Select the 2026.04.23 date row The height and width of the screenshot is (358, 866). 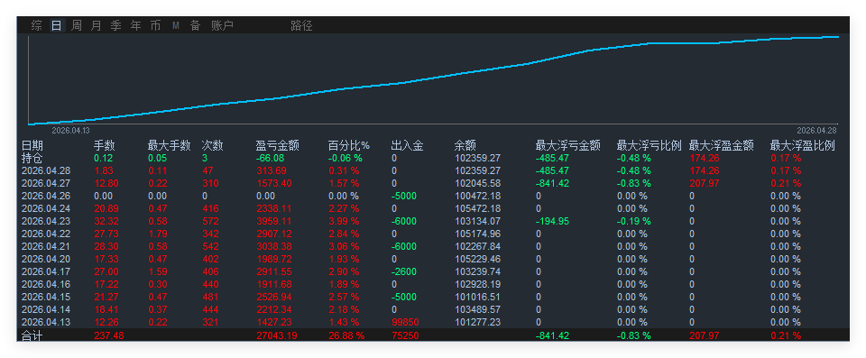tap(46, 222)
